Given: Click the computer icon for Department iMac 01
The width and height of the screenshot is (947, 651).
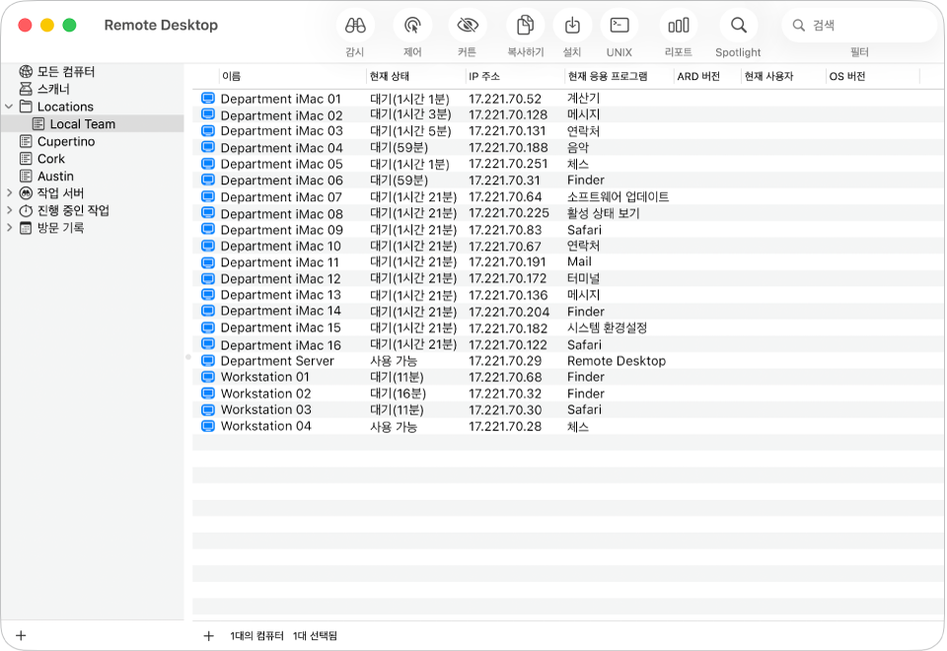Looking at the screenshot, I should [208, 98].
